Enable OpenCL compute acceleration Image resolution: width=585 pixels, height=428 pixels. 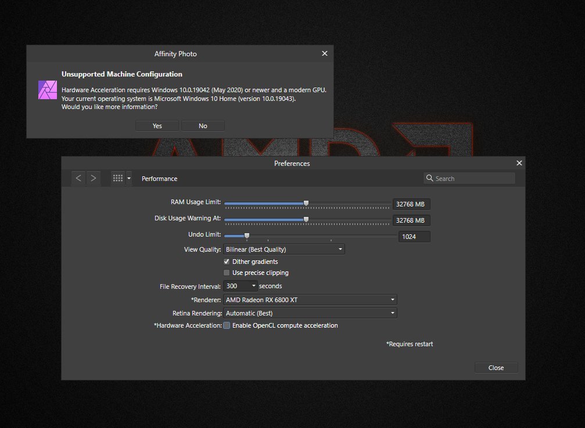(x=227, y=325)
